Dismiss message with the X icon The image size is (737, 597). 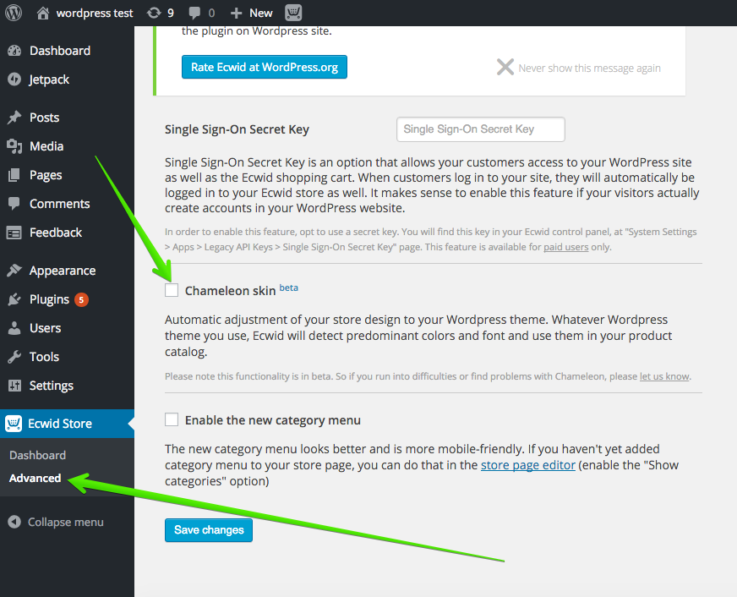coord(505,67)
